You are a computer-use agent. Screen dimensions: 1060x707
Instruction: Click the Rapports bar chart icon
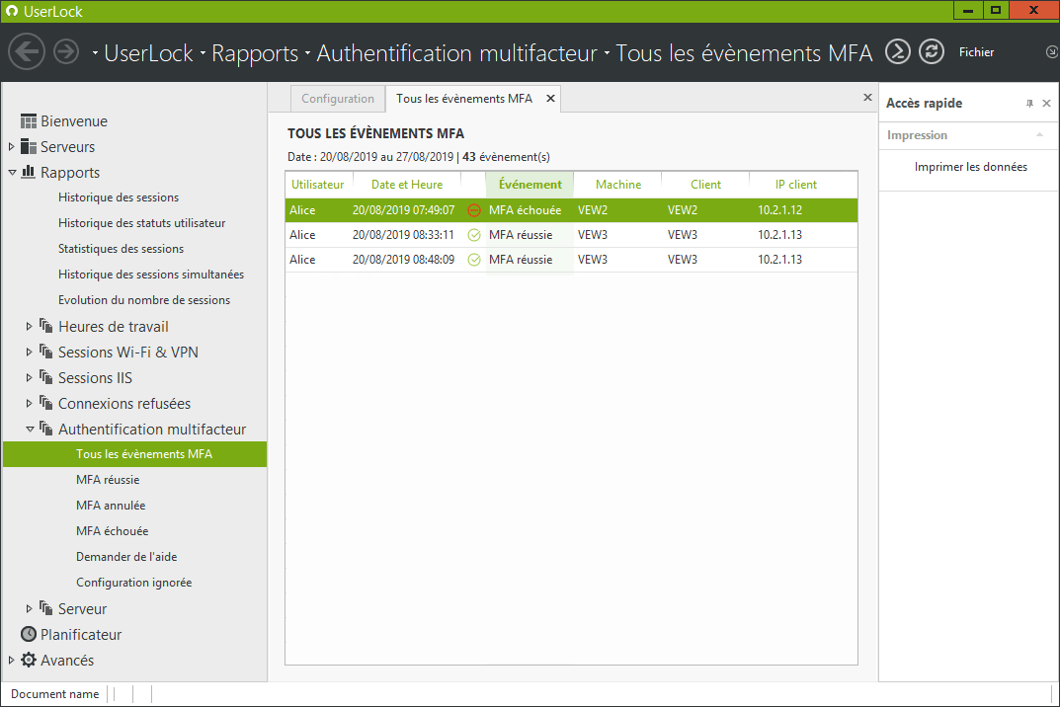pyautogui.click(x=29, y=172)
